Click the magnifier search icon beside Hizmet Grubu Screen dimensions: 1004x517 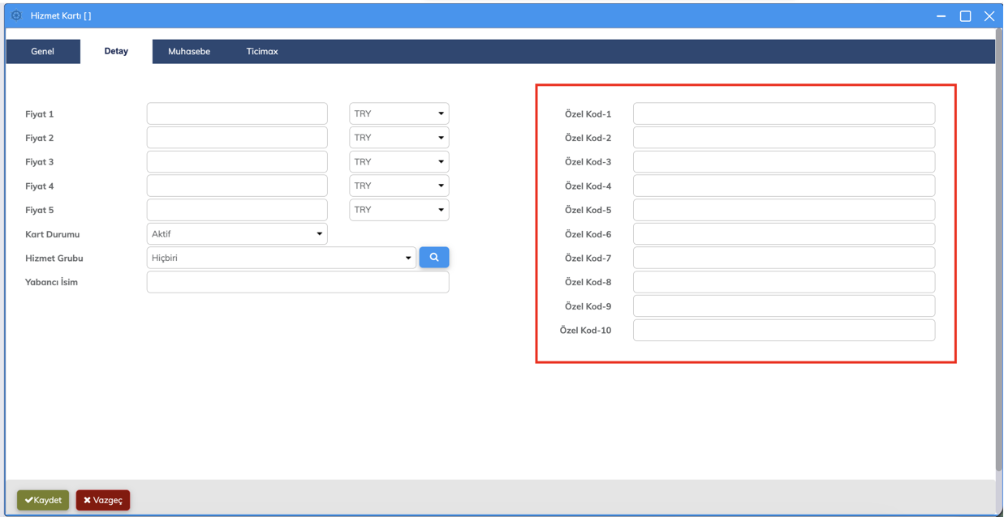coord(433,258)
